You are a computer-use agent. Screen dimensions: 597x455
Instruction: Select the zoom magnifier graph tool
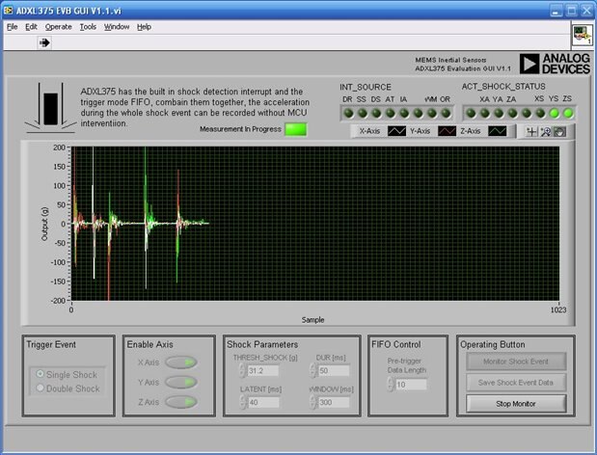click(x=546, y=131)
